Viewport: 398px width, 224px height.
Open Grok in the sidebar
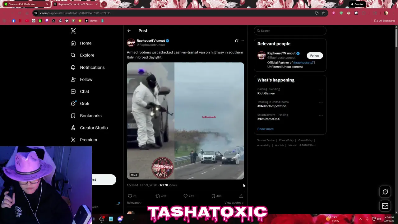[80, 104]
